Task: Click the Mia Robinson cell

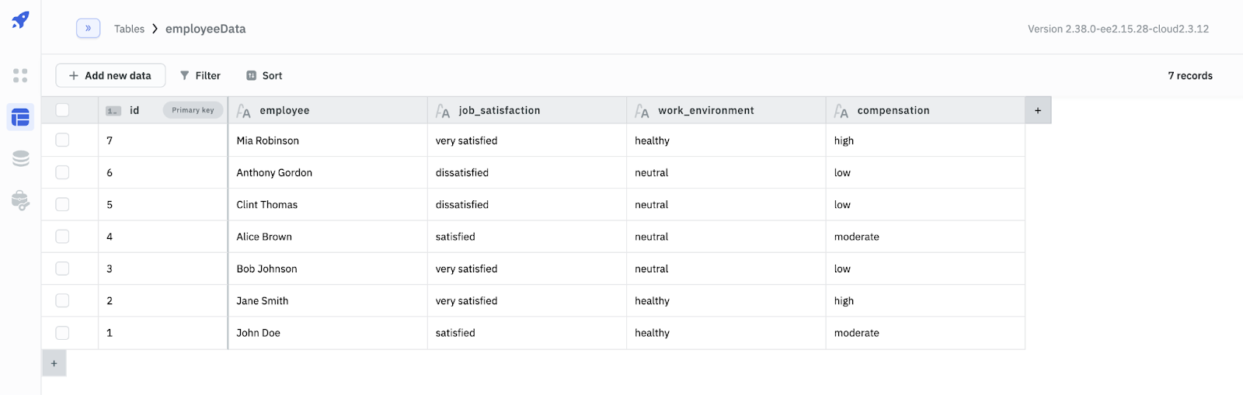Action: click(328, 140)
